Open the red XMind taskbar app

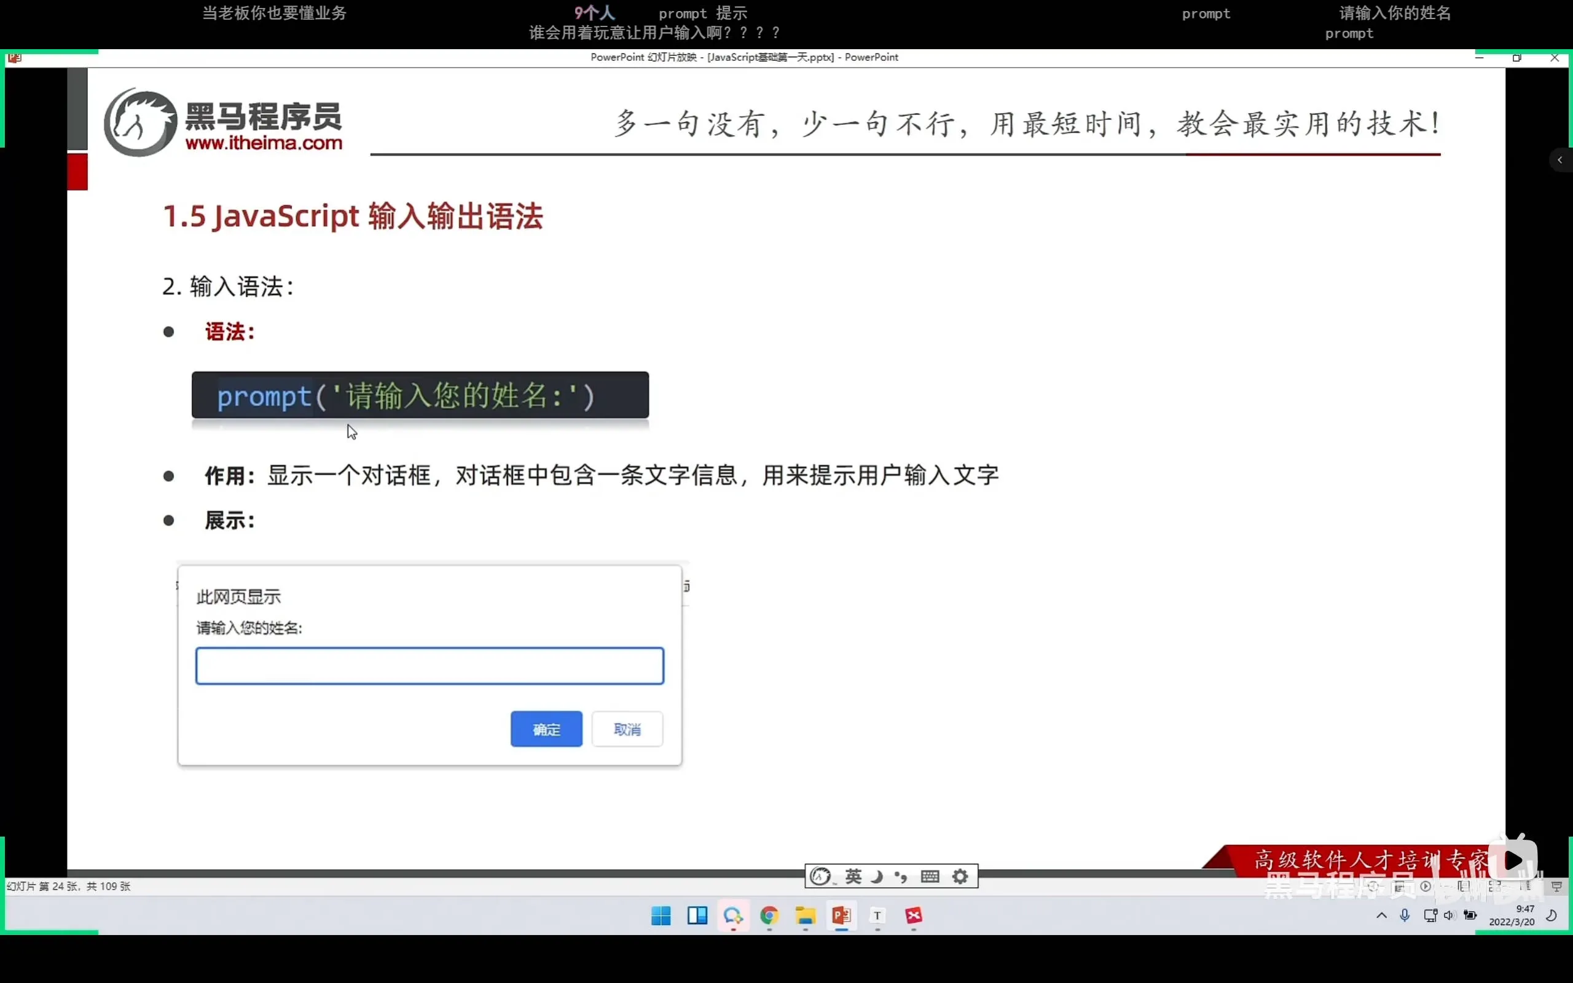tap(914, 915)
